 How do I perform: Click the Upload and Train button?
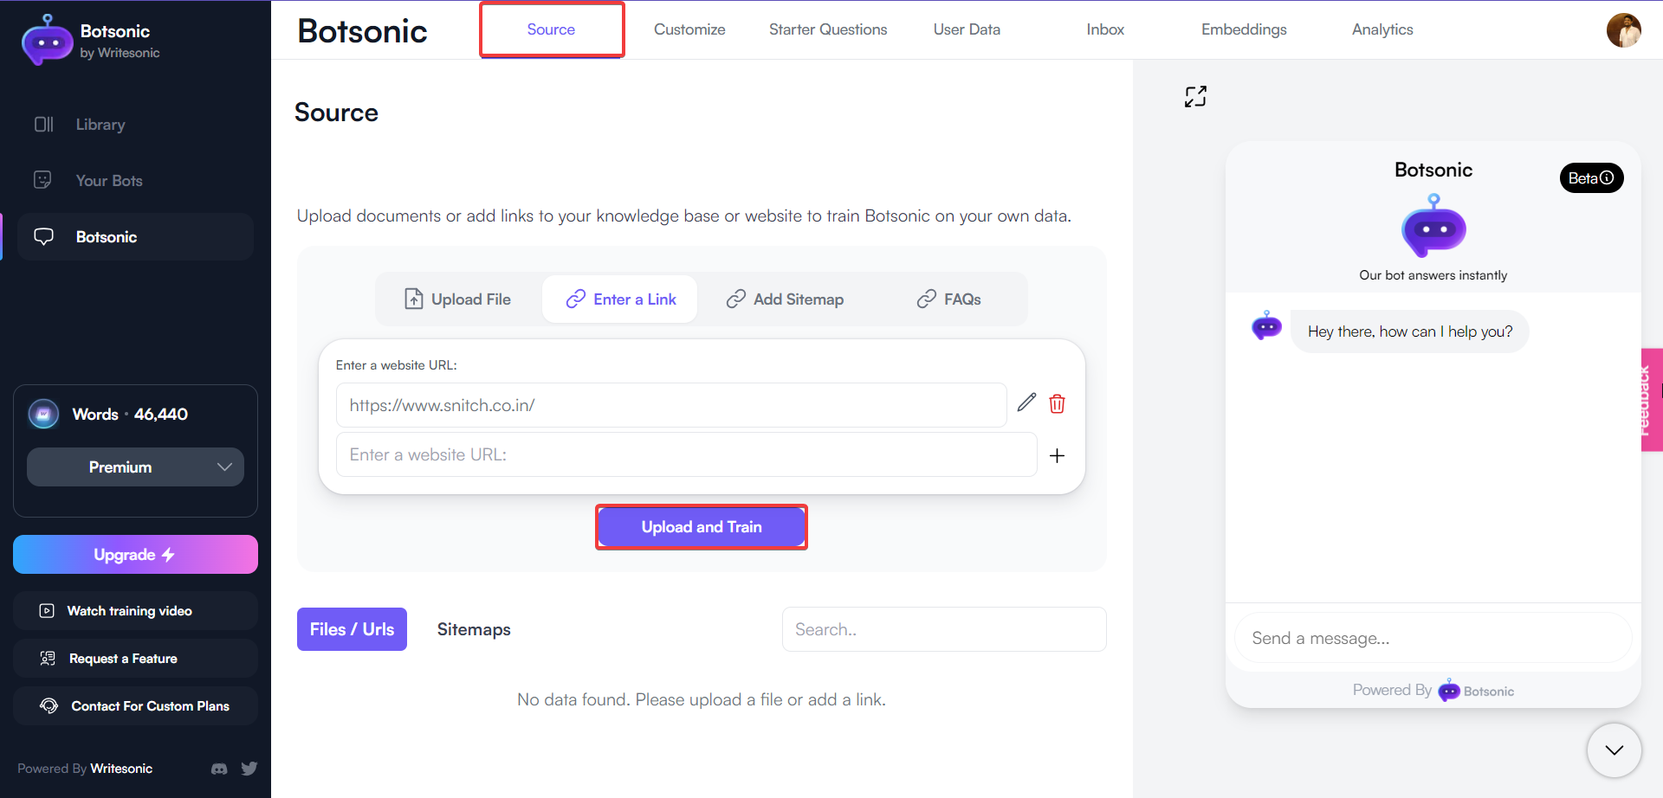point(701,526)
